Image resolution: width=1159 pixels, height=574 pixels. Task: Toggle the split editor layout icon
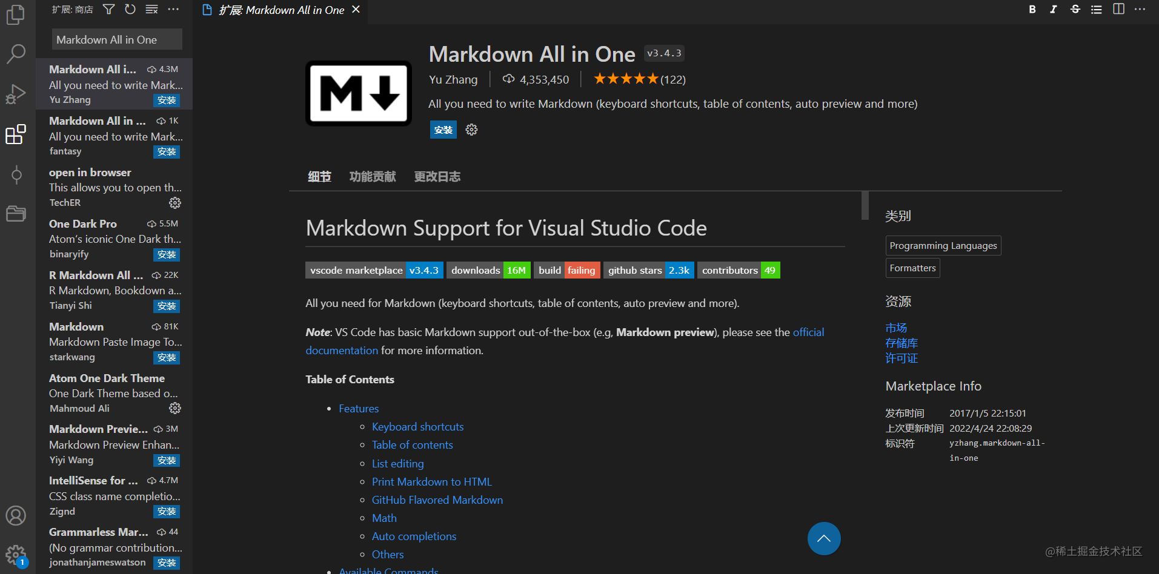tap(1118, 10)
